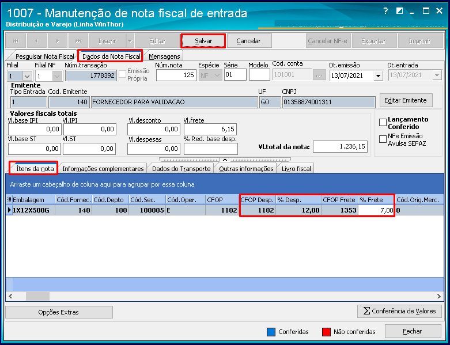
Task: Check the Lançamento Conferido checkbox
Action: tap(383, 123)
